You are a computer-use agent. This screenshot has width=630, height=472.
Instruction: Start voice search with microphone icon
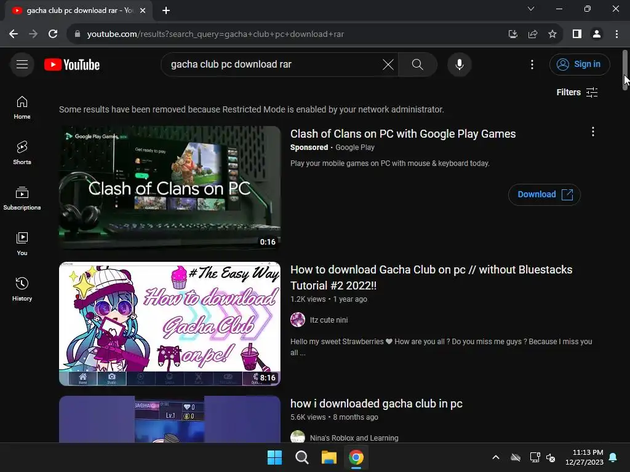(x=459, y=64)
